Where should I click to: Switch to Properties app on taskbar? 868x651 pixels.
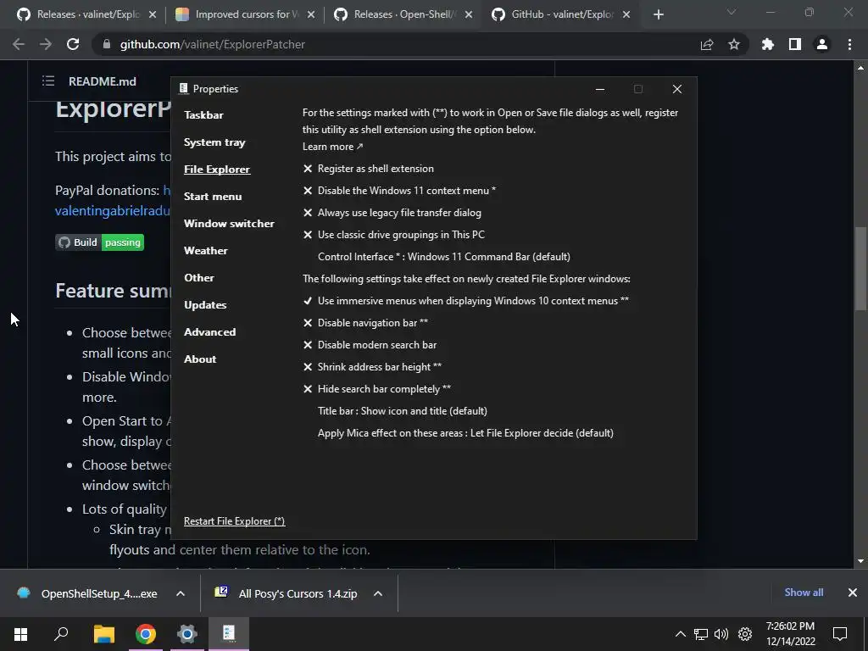229,633
